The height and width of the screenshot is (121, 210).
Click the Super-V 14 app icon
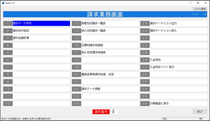pyautogui.click(x=3, y=3)
